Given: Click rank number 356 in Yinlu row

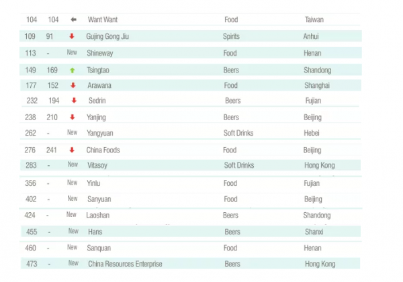Looking at the screenshot, I should 31,183.
